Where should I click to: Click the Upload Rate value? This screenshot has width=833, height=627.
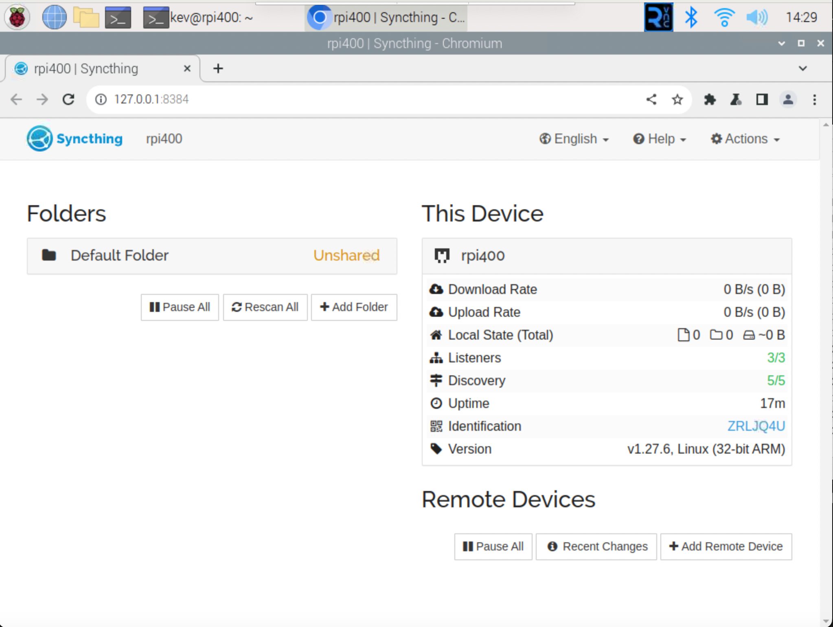pyautogui.click(x=754, y=312)
